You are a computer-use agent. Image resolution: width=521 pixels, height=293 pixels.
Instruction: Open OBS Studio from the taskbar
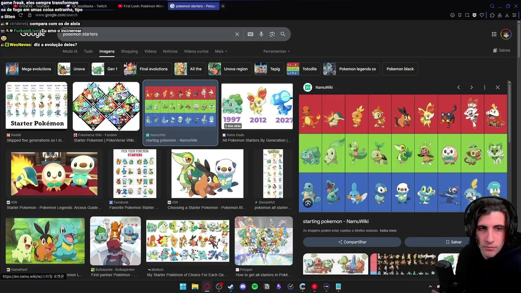219,286
